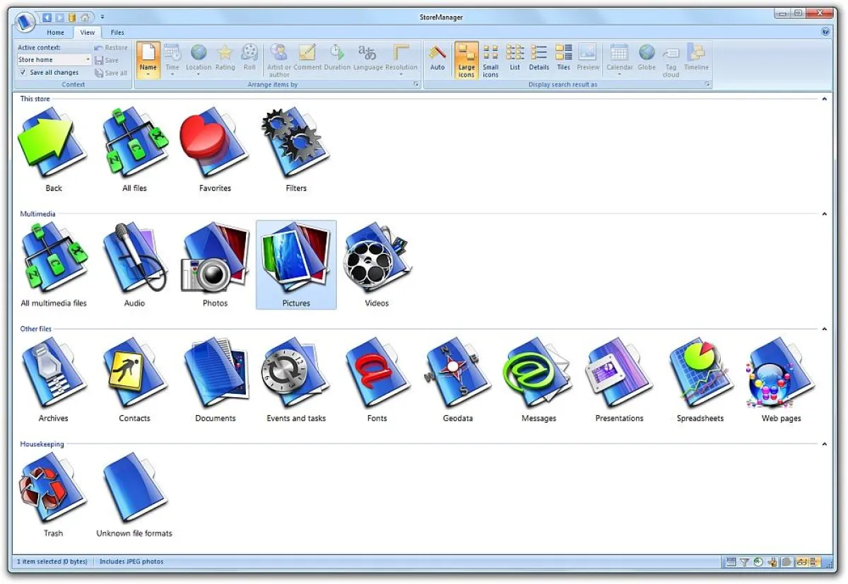Open the Videos film reel folder

point(377,259)
